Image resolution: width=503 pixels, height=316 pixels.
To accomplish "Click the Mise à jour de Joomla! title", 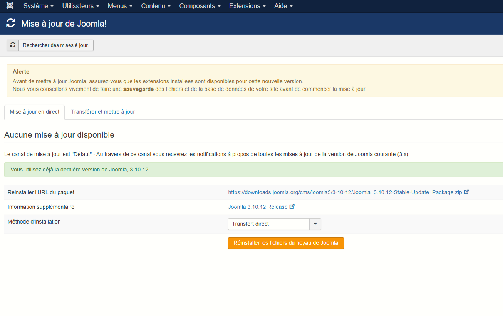I will pos(64,24).
